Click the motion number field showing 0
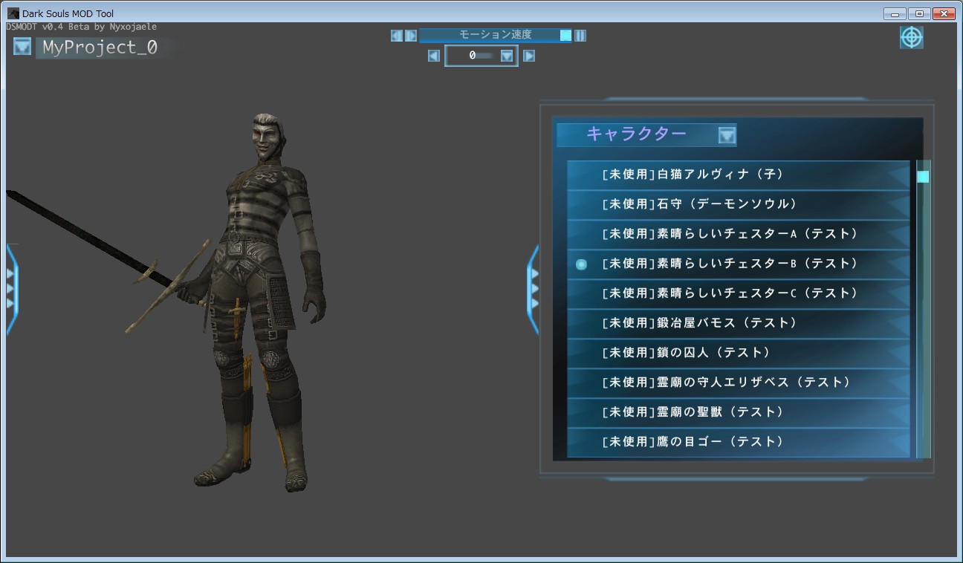The height and width of the screenshot is (563, 963). click(481, 56)
